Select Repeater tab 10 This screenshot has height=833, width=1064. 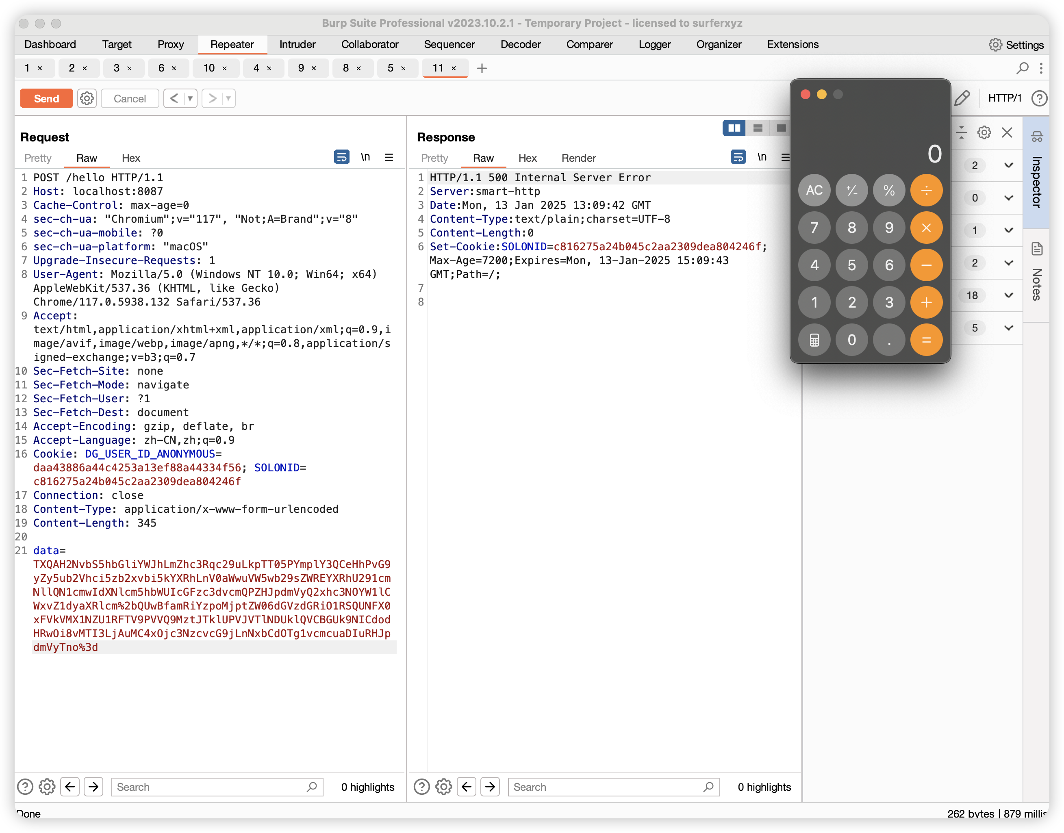[x=209, y=68]
